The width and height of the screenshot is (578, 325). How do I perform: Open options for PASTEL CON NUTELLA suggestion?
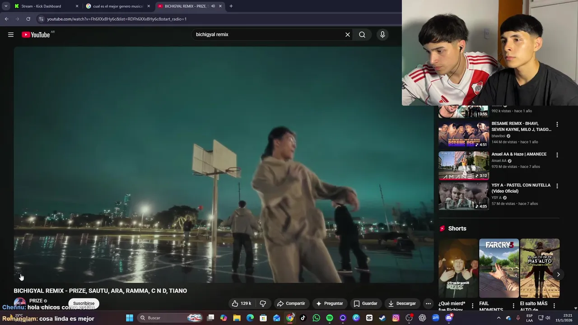coord(557,186)
